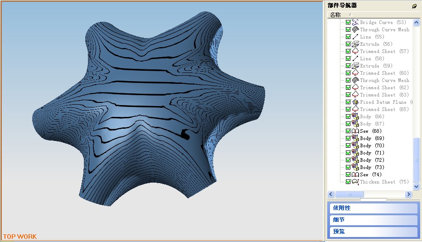This screenshot has height=242, width=422.
Task: Click the Sew (68) feature icon
Action: click(x=355, y=131)
